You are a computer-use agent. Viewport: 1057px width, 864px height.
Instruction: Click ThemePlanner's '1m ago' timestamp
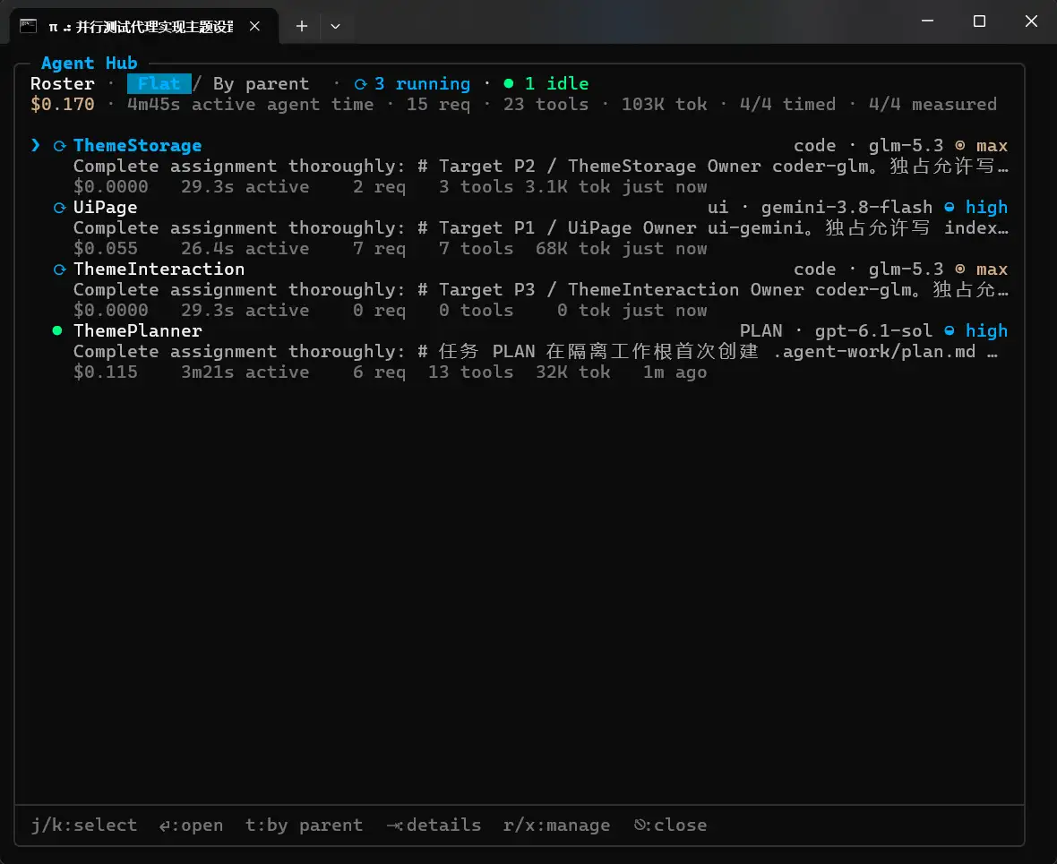click(x=675, y=372)
